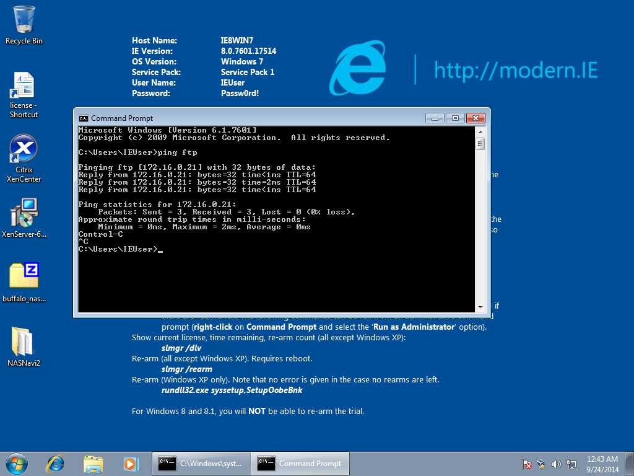The height and width of the screenshot is (476, 634).
Task: Open the volume speaker tray icon
Action: click(x=557, y=464)
